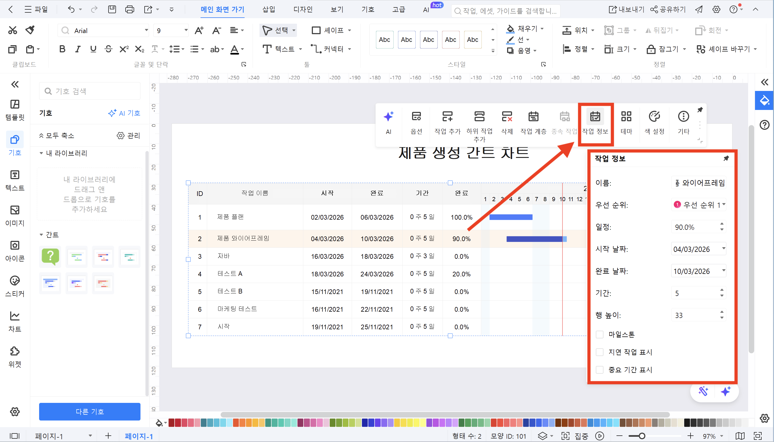
Task: Click the 다른 기호 button
Action: pyautogui.click(x=89, y=411)
